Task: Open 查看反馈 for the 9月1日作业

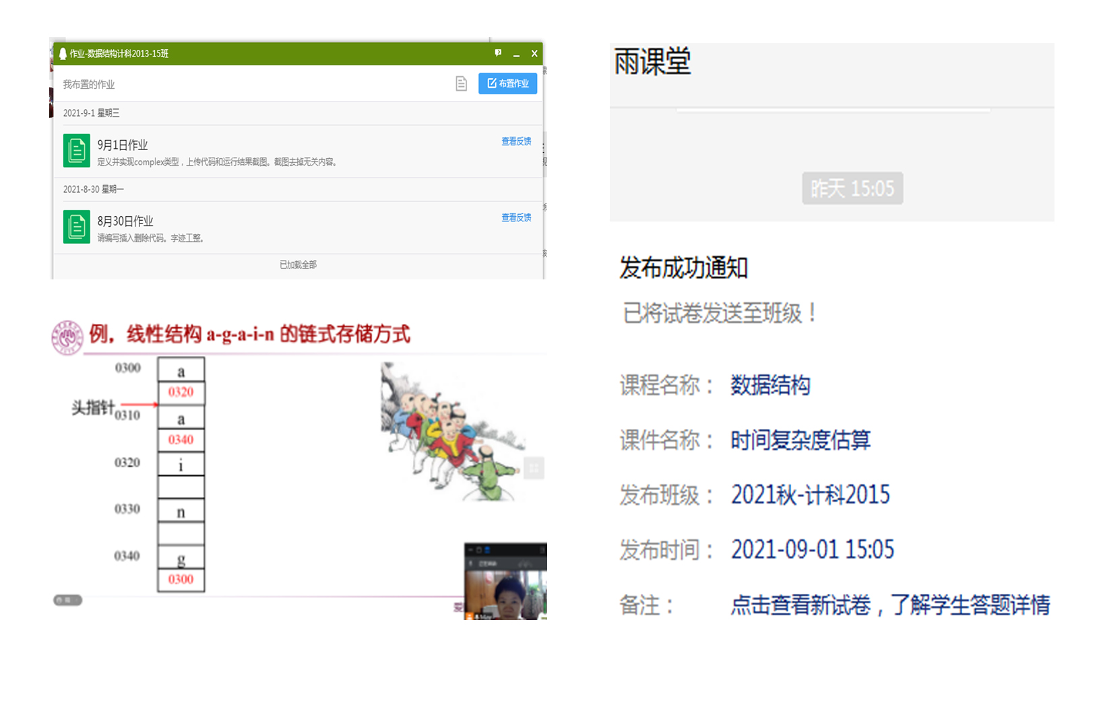Action: pos(516,141)
